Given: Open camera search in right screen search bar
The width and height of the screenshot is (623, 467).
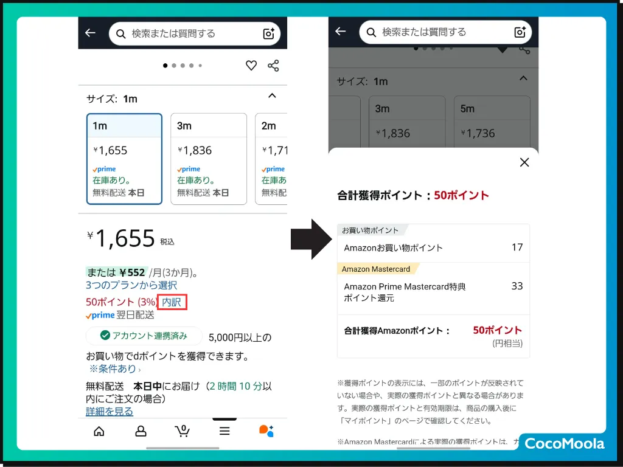Looking at the screenshot, I should [x=520, y=32].
